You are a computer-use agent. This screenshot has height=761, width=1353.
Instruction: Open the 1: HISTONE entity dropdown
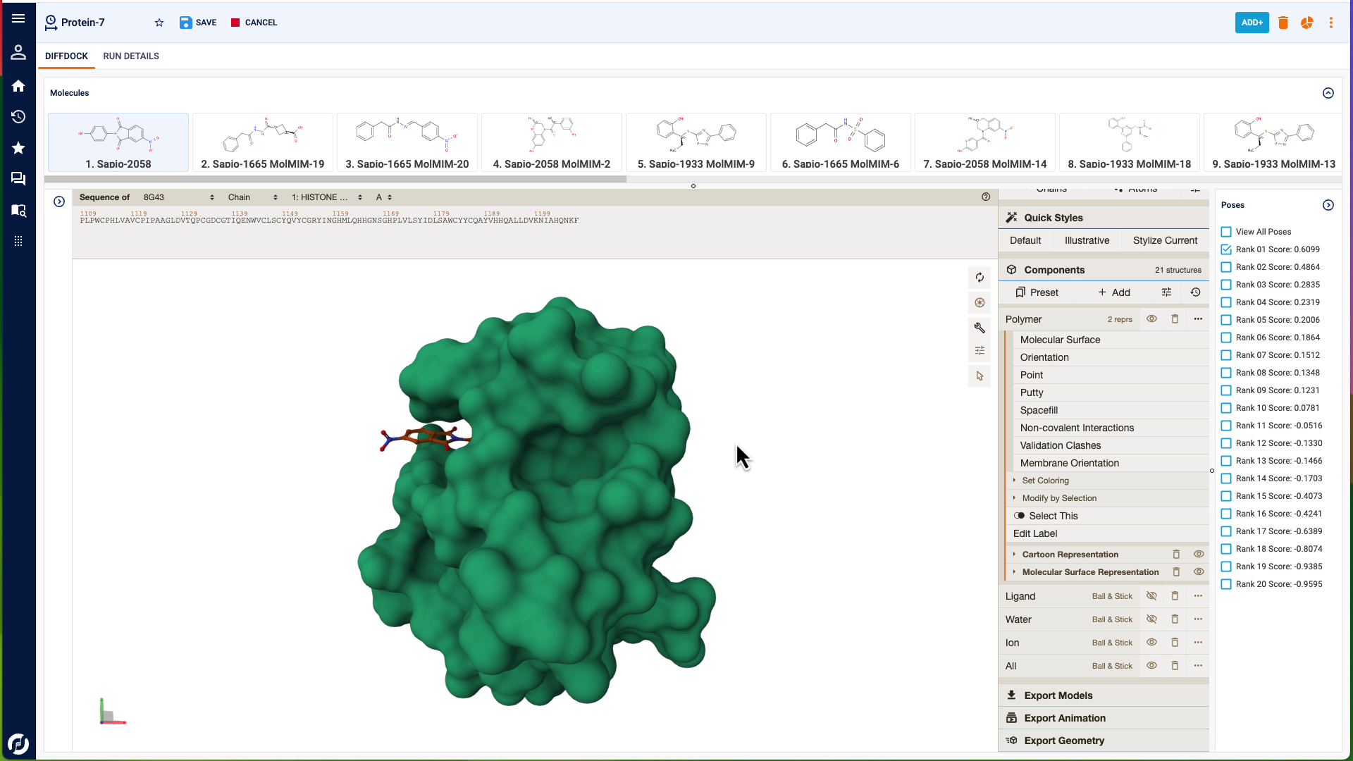click(326, 197)
